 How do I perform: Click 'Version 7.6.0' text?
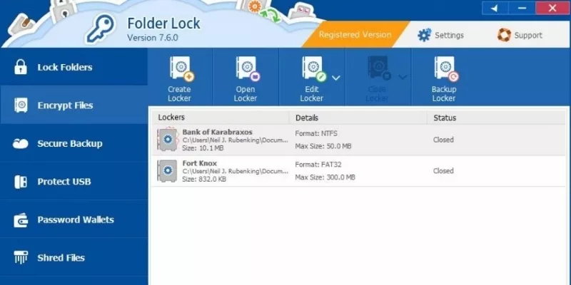153,38
